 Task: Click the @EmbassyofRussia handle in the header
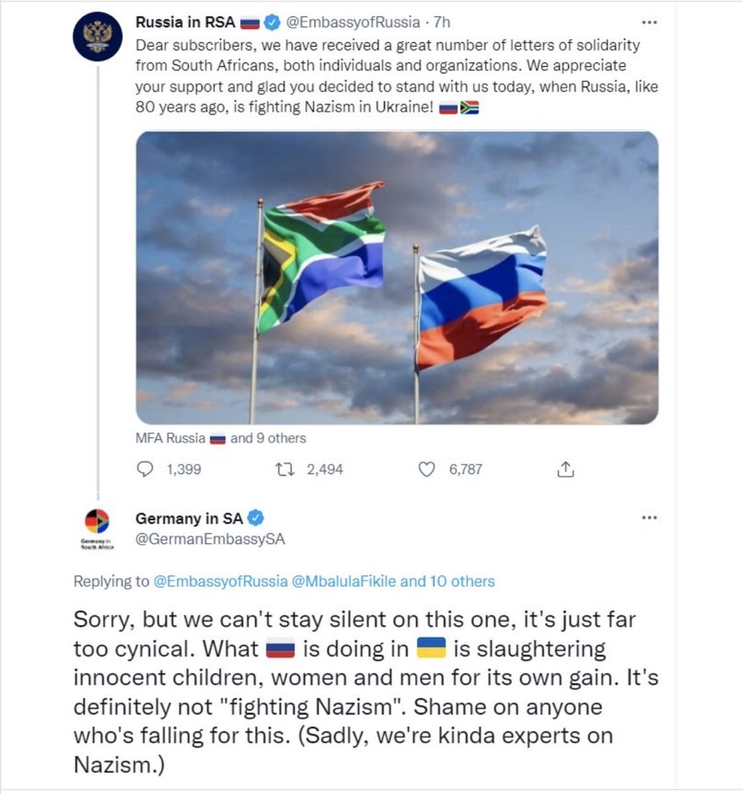pos(353,22)
